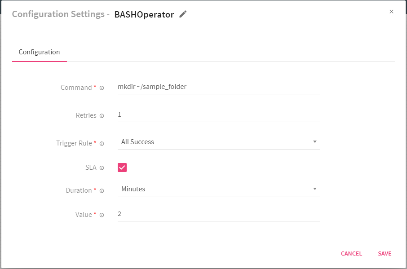
Task: Select the BASHOperator title text
Action: [144, 14]
